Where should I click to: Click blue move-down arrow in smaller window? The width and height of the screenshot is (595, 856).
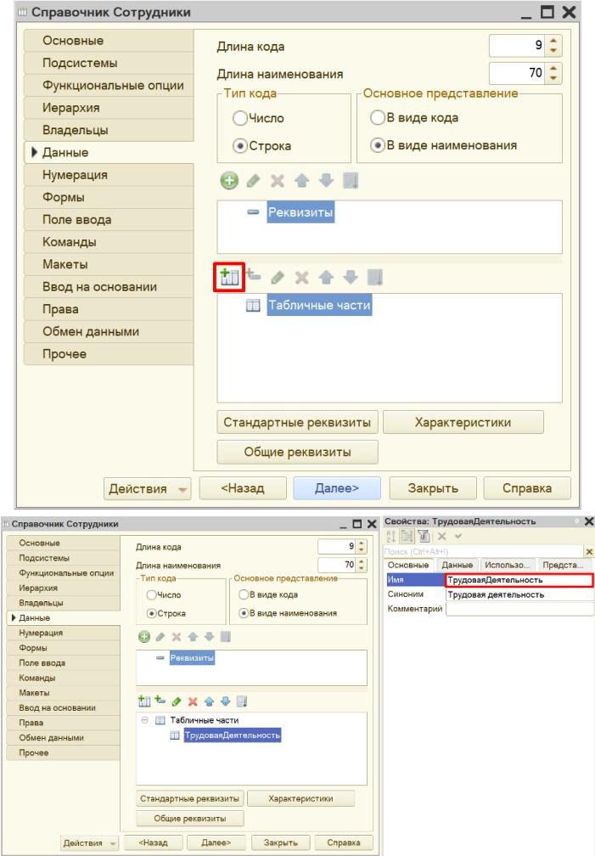pos(226,701)
